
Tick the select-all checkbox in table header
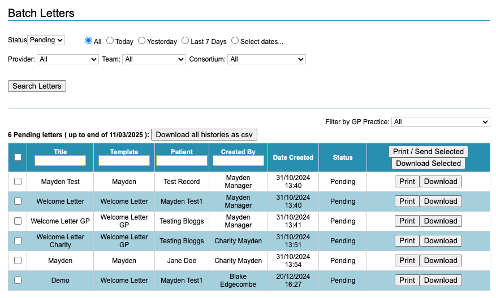(x=18, y=157)
